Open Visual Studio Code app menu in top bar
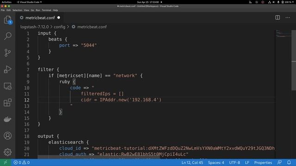Image resolution: width=296 pixels, height=166 pixels. click(29, 2)
